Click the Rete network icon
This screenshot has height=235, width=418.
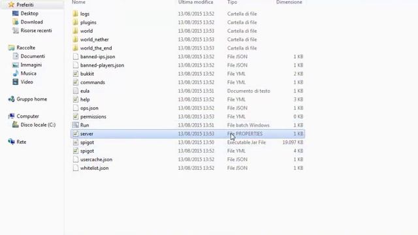11,142
